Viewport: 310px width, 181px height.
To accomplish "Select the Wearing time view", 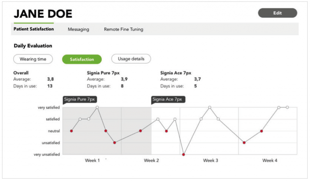I will click(33, 59).
